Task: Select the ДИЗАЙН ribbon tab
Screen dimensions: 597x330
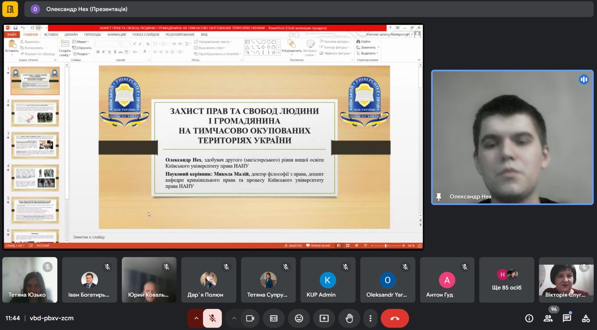Action: [71, 34]
